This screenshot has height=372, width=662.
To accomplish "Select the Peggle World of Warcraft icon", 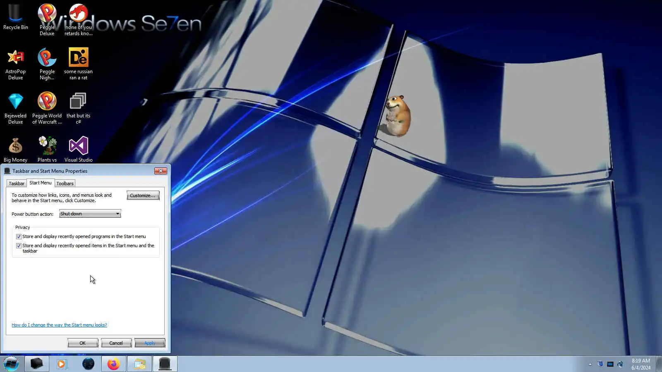I will [47, 108].
